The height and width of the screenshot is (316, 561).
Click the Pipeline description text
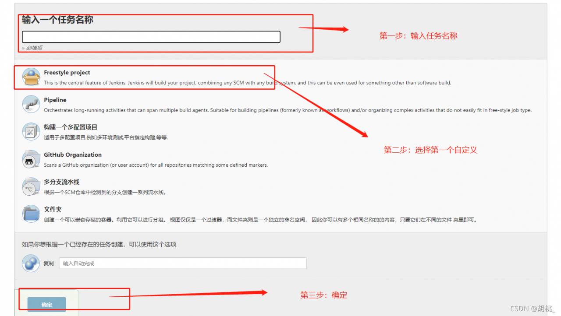pos(288,110)
